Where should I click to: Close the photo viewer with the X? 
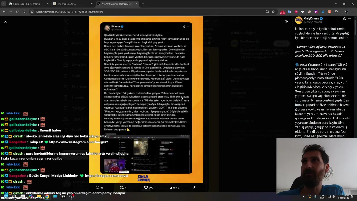click(6, 22)
